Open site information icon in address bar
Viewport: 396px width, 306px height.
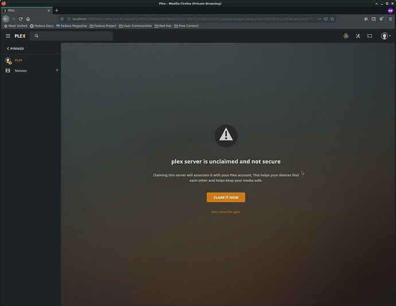[69, 19]
